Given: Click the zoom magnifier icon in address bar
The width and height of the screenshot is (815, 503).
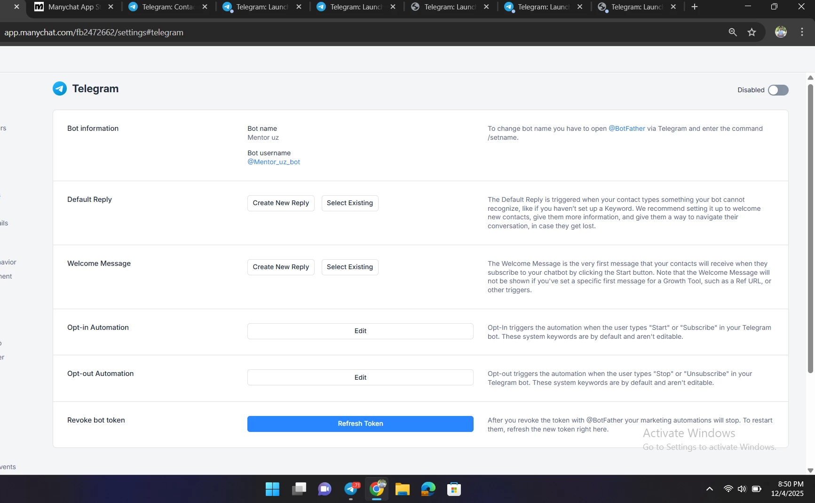Looking at the screenshot, I should tap(733, 32).
